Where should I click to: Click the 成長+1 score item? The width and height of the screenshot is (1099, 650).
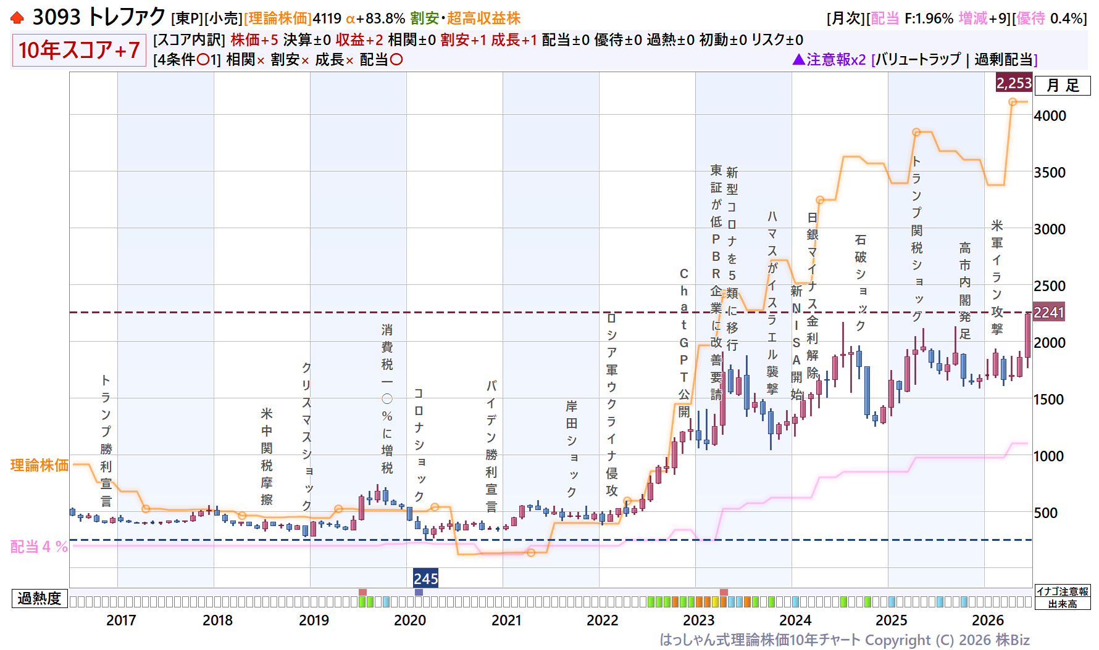(514, 40)
